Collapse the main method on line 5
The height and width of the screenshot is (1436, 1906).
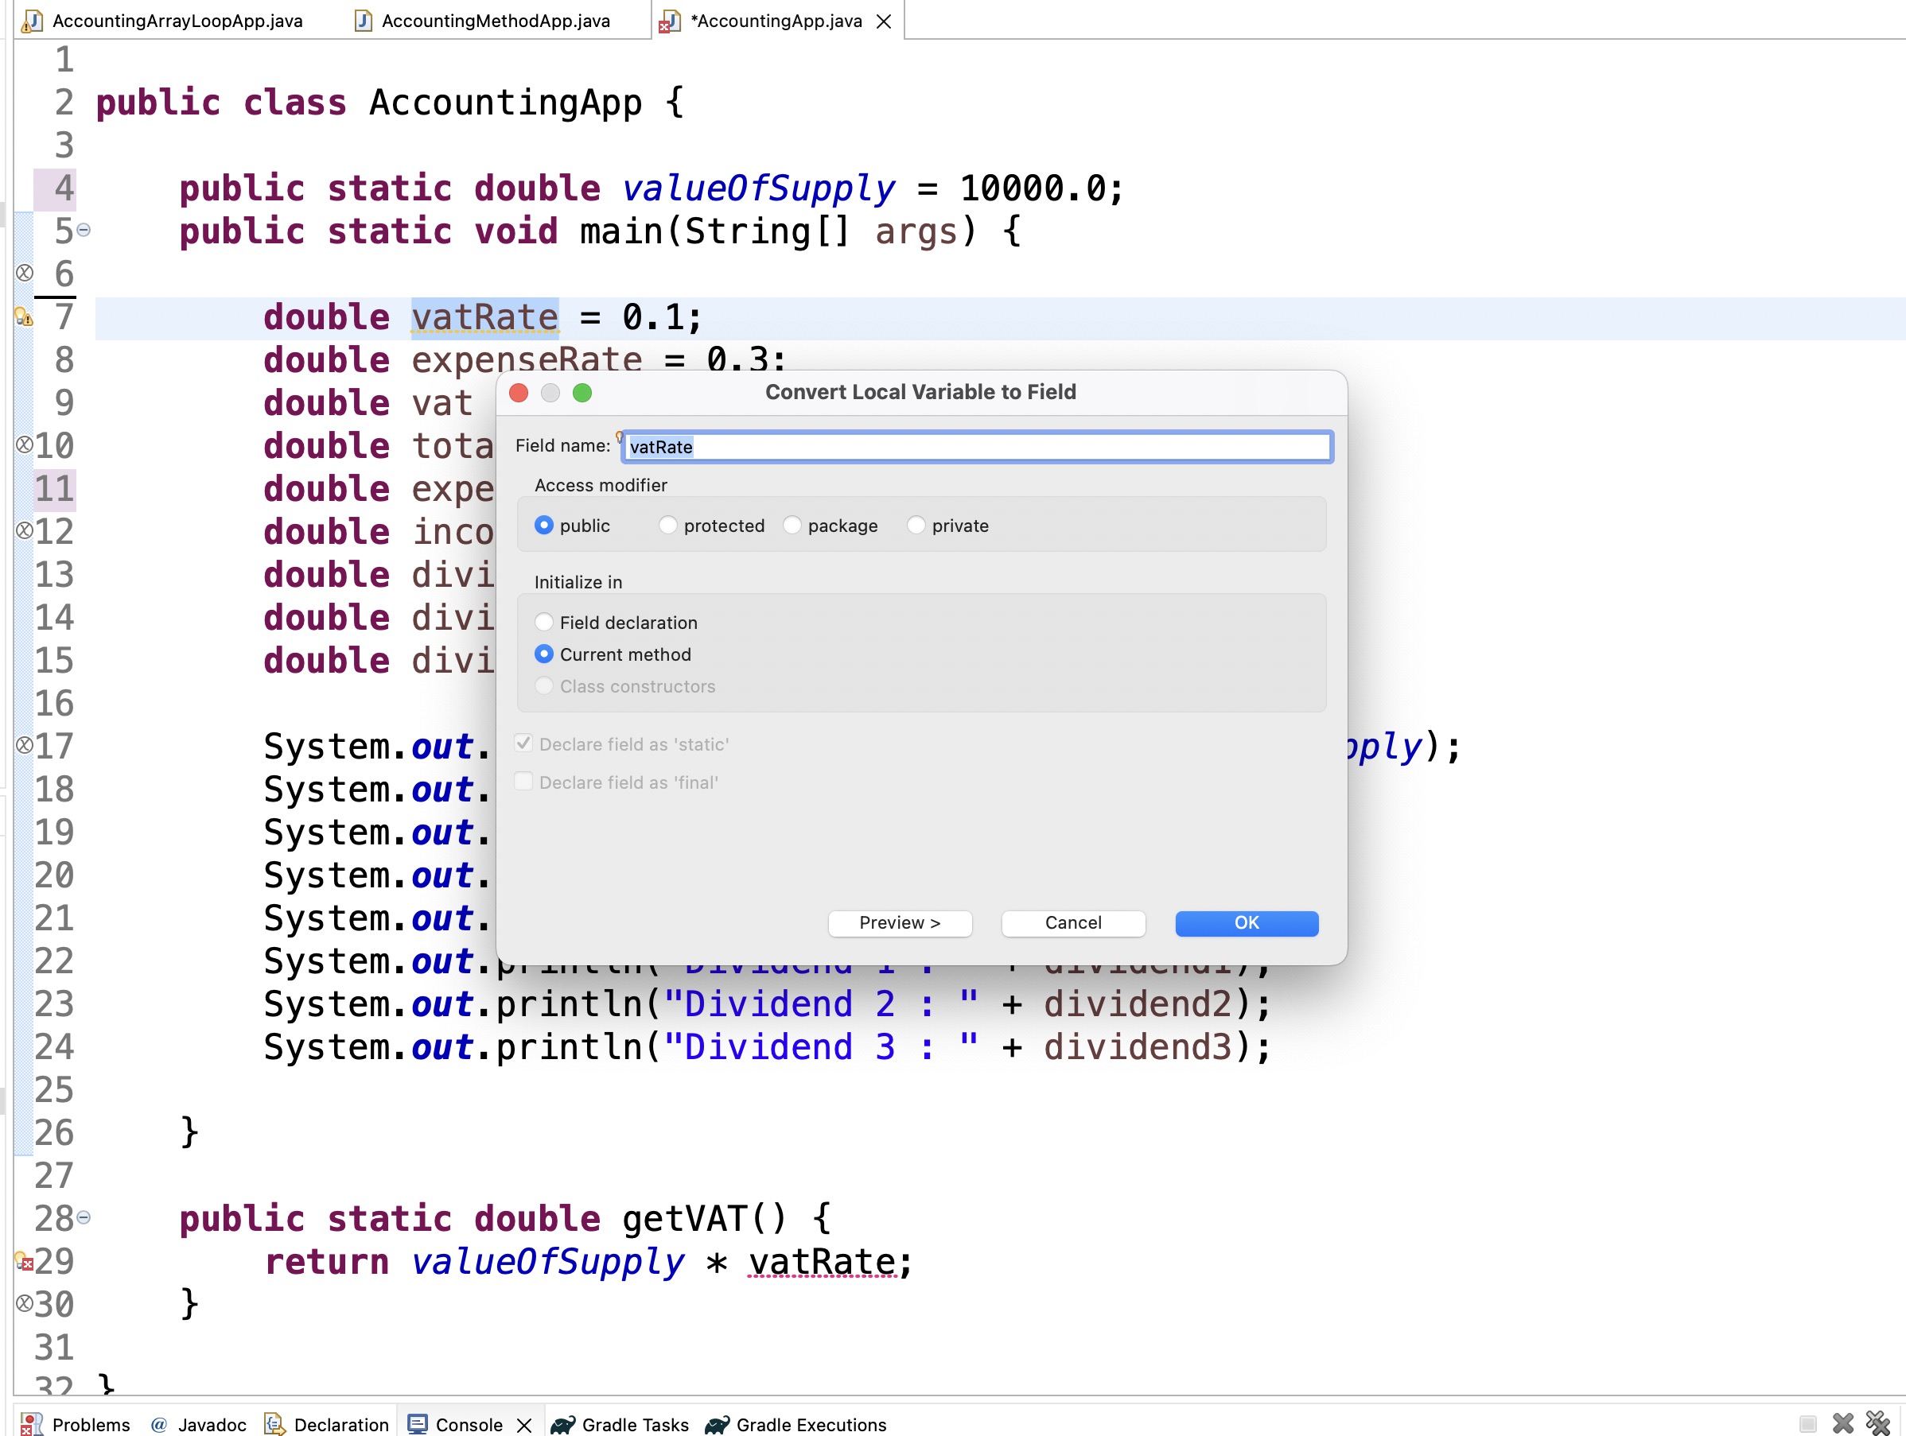coord(84,230)
